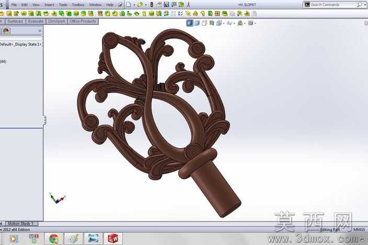
Task: Click the orientation triad in the viewport
Action: coord(57,198)
